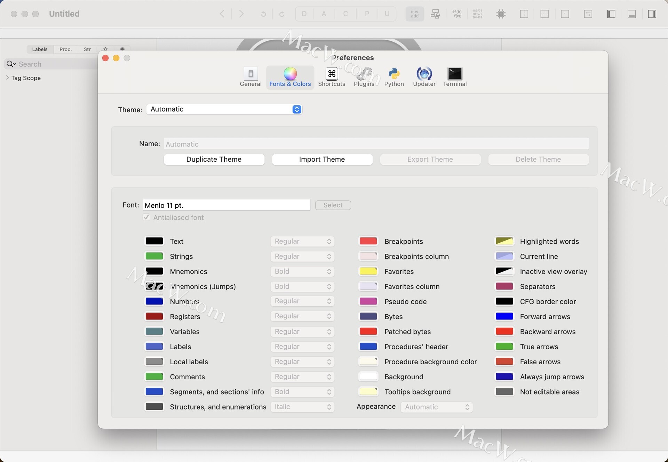Open the Plugins preferences pane
This screenshot has height=462, width=668.
[x=364, y=77]
